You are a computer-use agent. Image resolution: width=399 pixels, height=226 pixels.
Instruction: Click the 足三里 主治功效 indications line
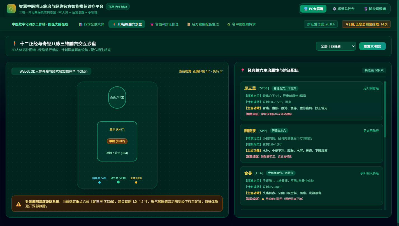pos(286,108)
